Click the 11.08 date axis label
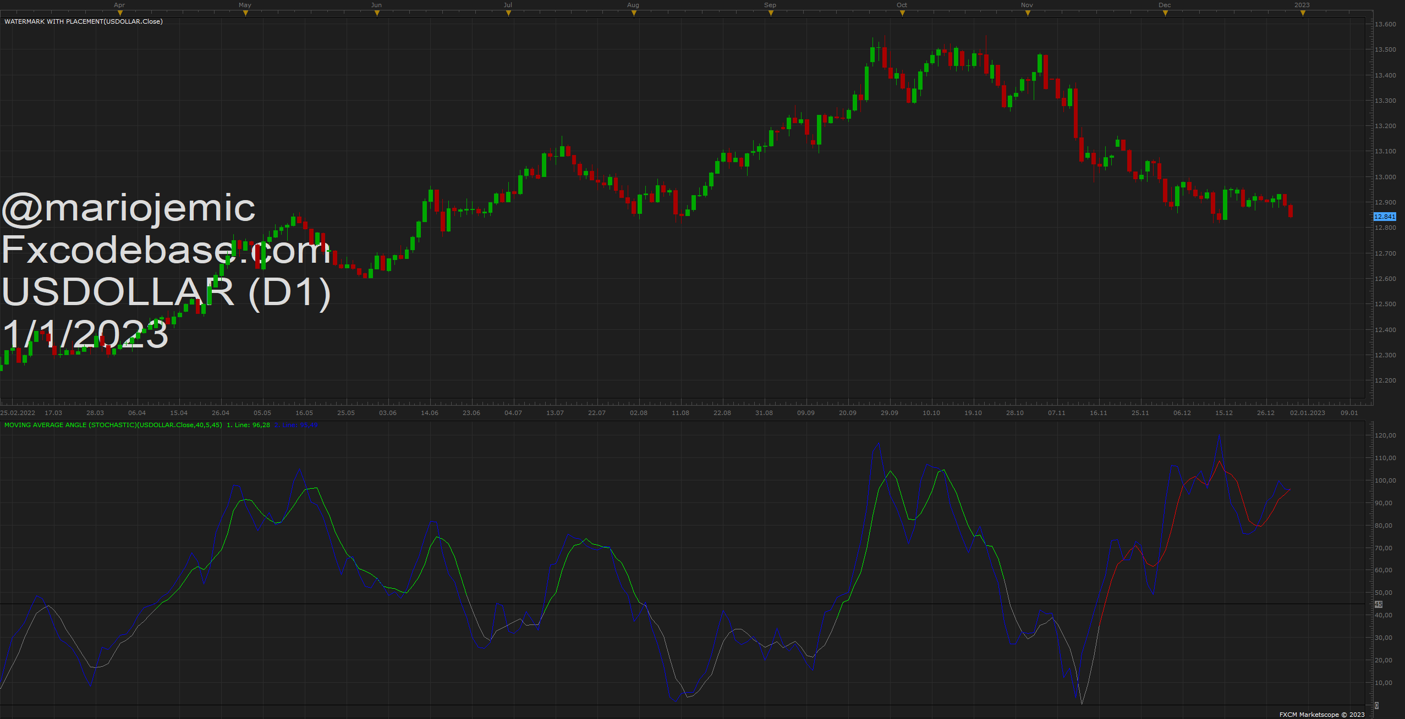This screenshot has width=1405, height=719. tap(680, 413)
